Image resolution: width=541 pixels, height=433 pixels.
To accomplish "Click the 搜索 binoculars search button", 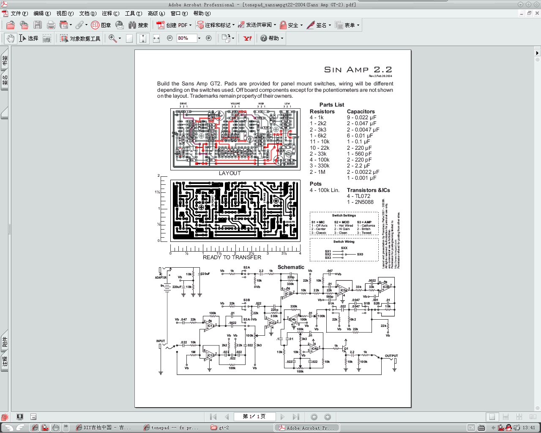I will 138,25.
